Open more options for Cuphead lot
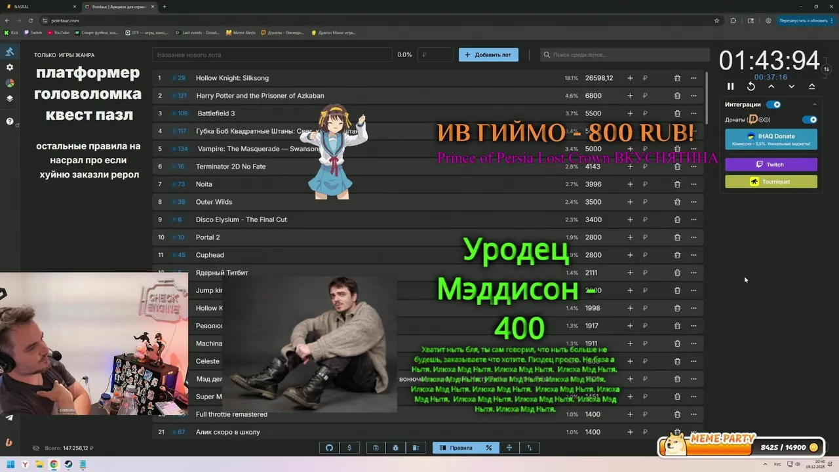Viewport: 839px width, 472px height. point(693,255)
